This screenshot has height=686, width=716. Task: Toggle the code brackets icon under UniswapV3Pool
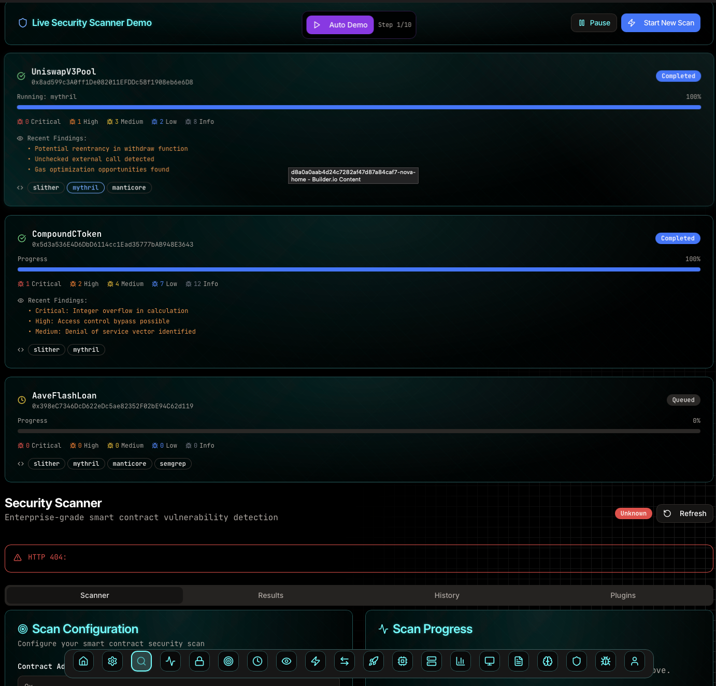click(20, 188)
